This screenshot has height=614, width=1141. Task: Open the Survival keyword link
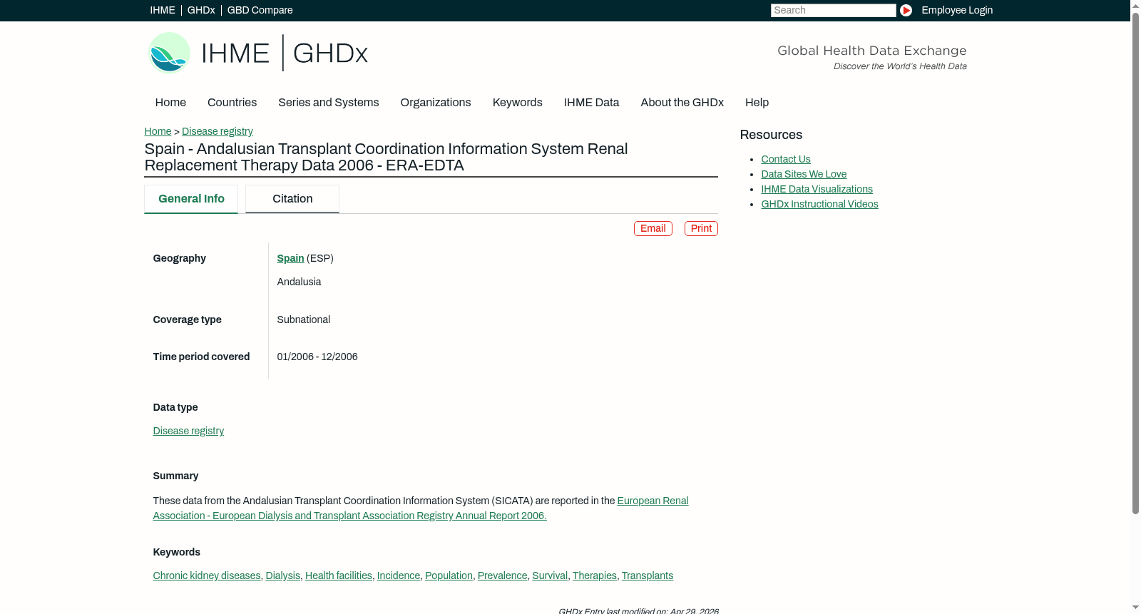pyautogui.click(x=550, y=575)
